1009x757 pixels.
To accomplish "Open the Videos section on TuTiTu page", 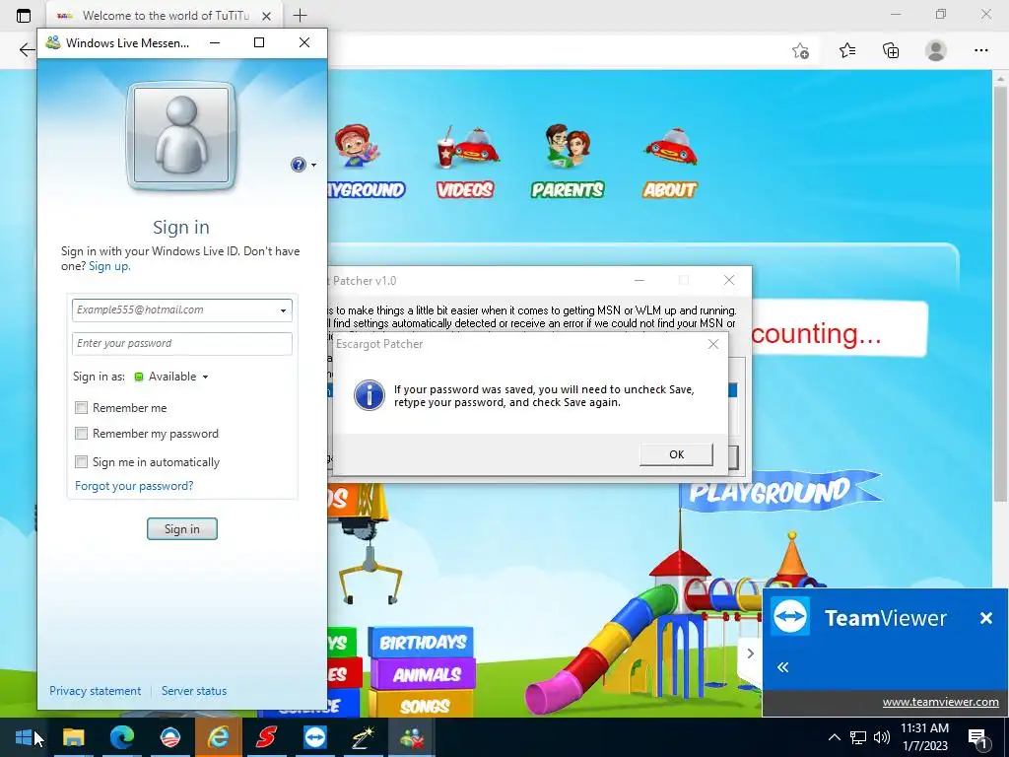I will tap(465, 163).
